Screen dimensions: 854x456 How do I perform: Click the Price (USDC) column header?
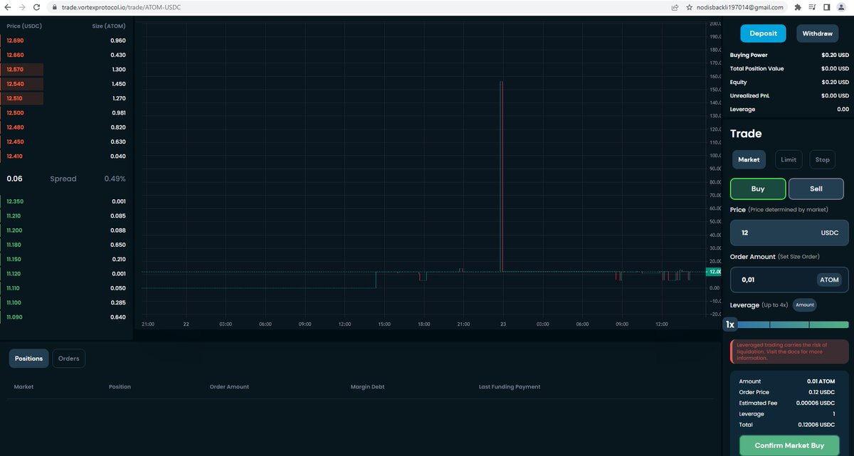(23, 26)
